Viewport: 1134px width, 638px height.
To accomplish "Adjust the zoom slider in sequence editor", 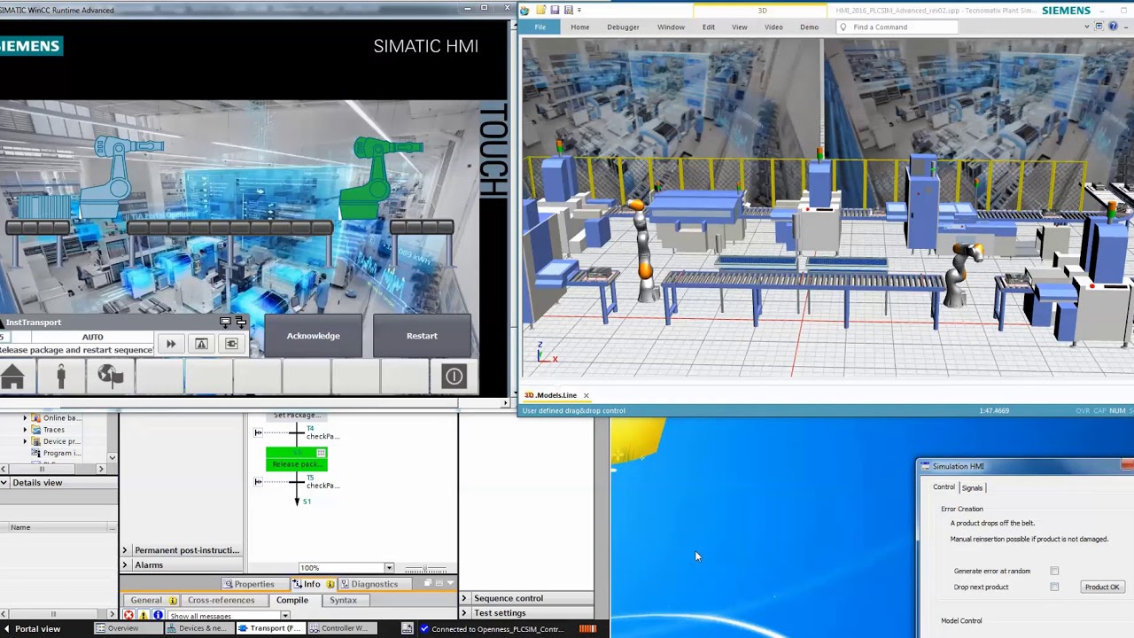I will [x=425, y=568].
